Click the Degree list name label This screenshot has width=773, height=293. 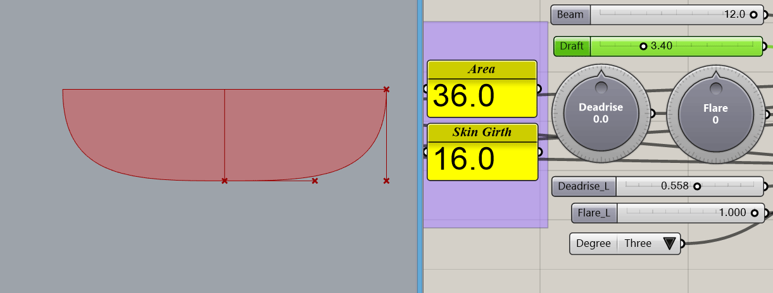pos(593,244)
